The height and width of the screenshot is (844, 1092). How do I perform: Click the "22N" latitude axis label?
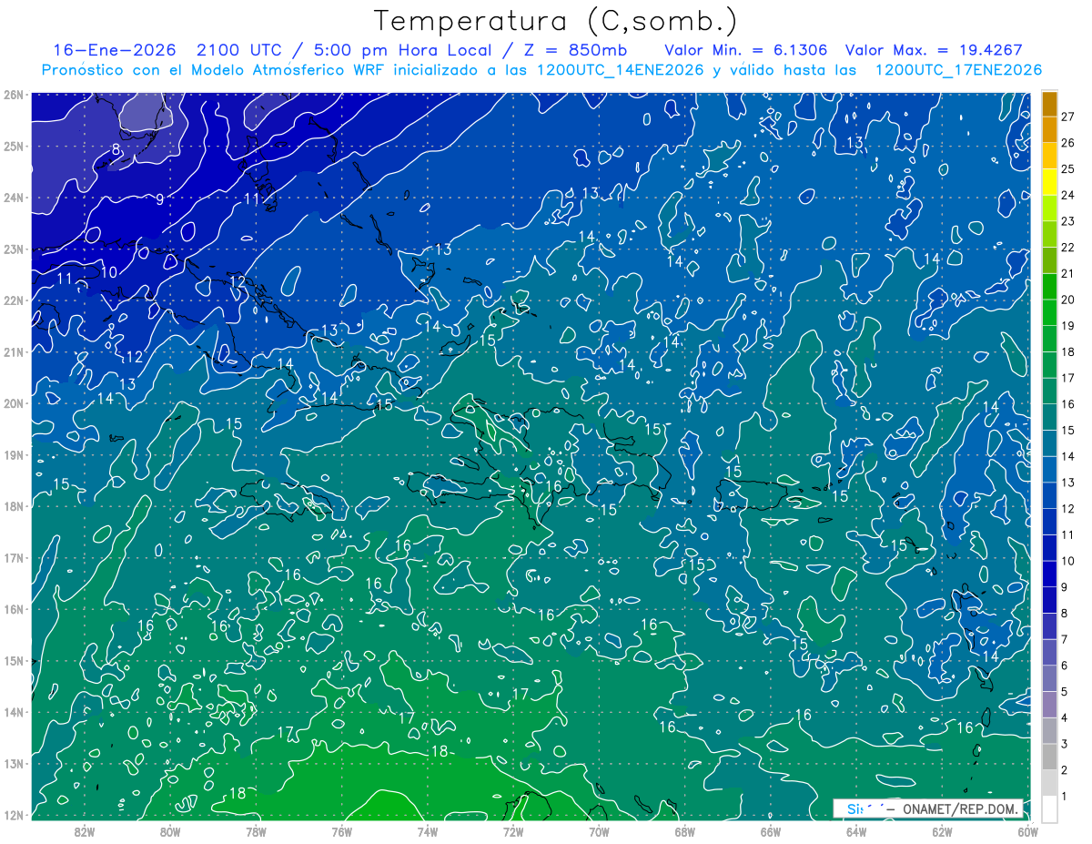(15, 300)
